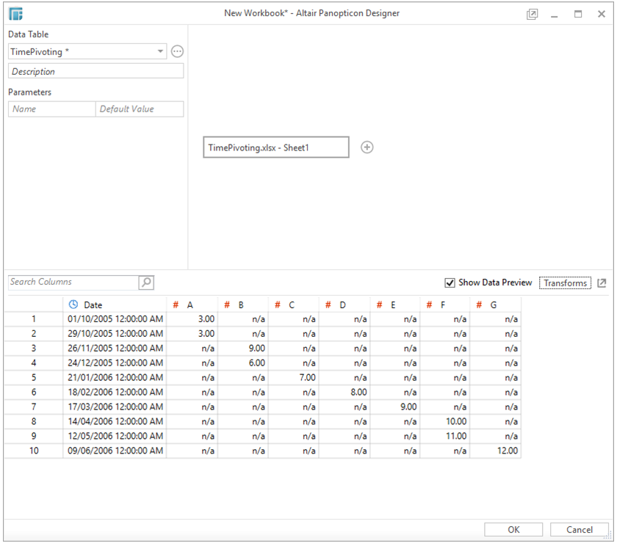The height and width of the screenshot is (546, 617).
Task: Focus the Search Columns field
Action: point(73,283)
